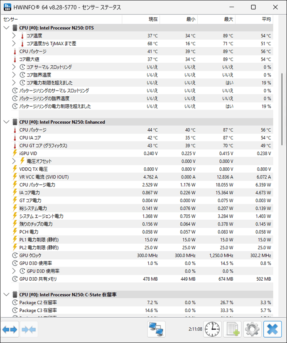Select パッケージ/リングのサーマル スロットリング row
The height and width of the screenshot is (343, 287).
(x=142, y=91)
